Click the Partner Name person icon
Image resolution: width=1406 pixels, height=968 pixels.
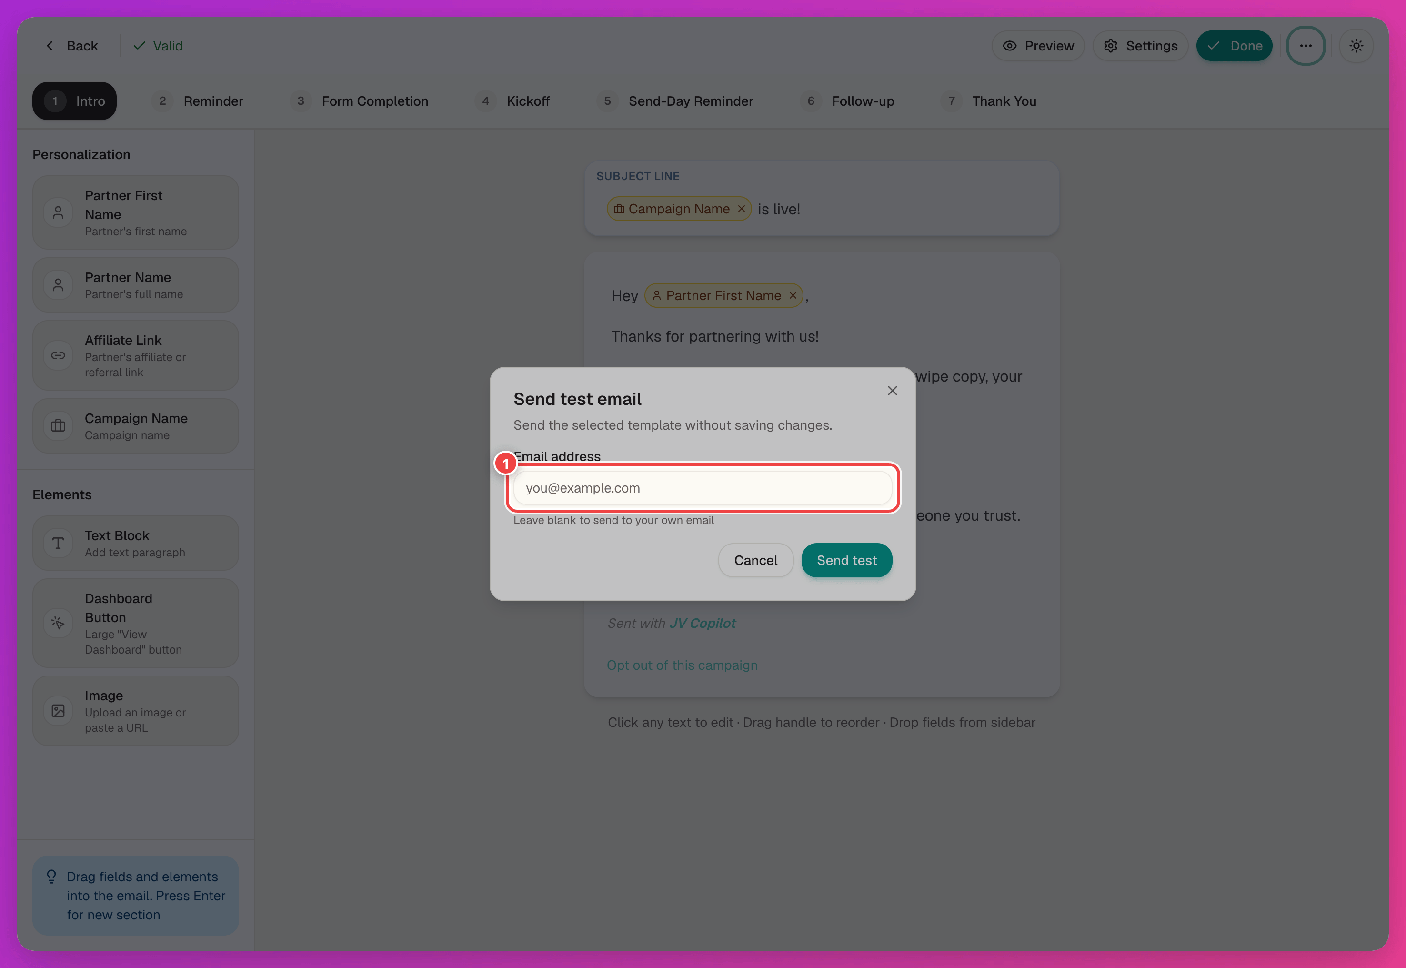coord(58,285)
